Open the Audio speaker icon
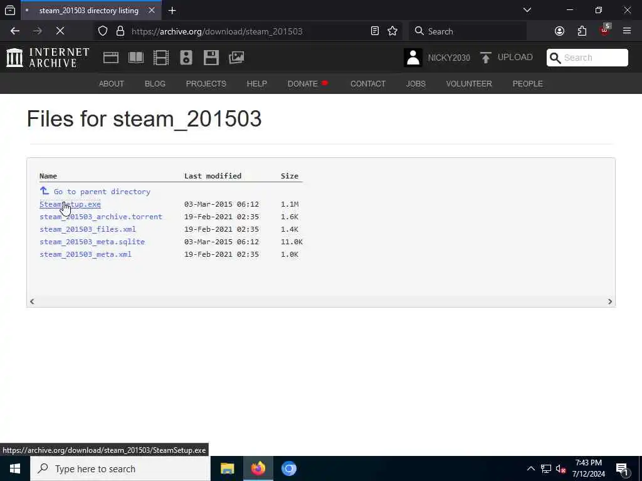Viewport: 642px width, 481px height. tap(186, 58)
